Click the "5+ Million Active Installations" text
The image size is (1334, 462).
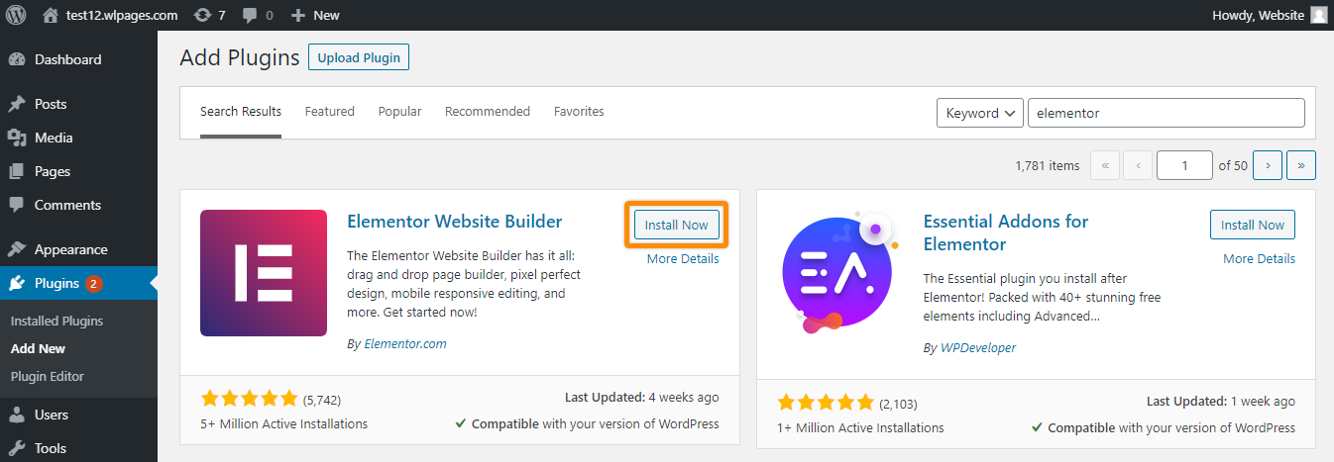pos(283,423)
